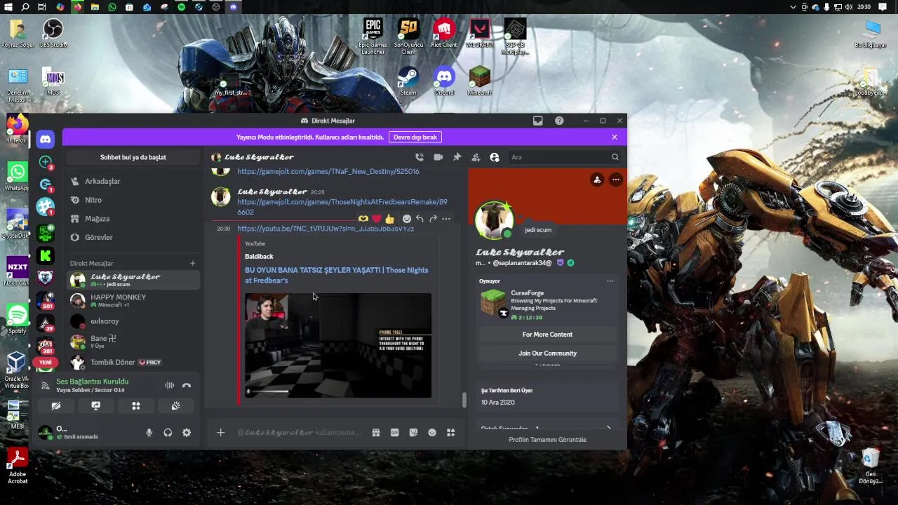
Task: Open the sticker picker
Action: 413,433
